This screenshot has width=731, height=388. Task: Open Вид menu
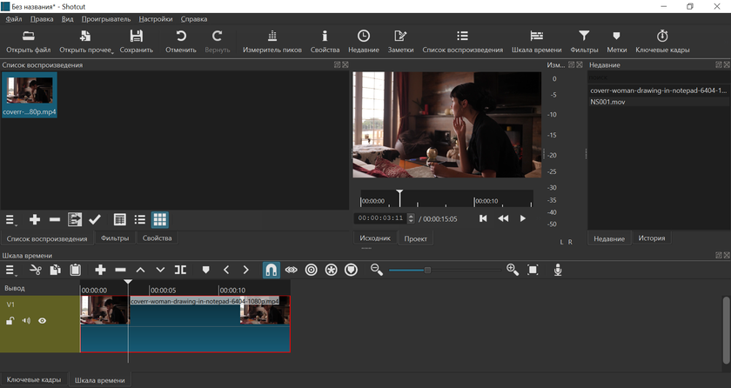pos(67,19)
